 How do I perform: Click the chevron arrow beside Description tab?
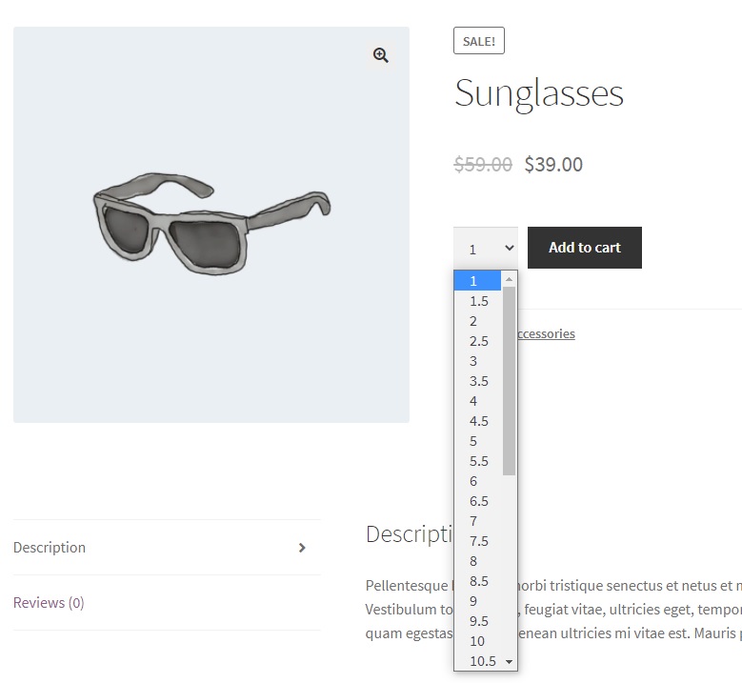302,548
